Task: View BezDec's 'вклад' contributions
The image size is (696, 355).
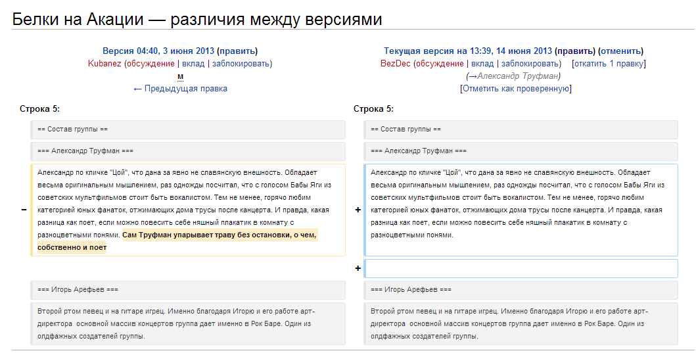Action: coord(482,64)
